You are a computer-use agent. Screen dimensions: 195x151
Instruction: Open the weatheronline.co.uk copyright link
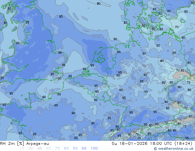173,149
